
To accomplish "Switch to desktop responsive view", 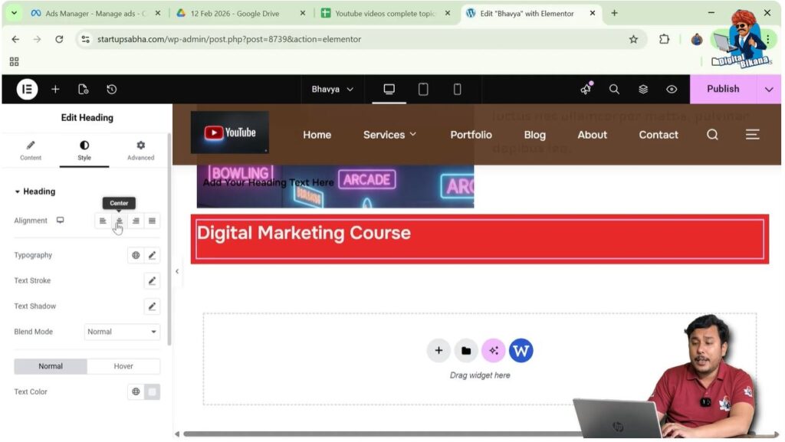I will click(389, 89).
